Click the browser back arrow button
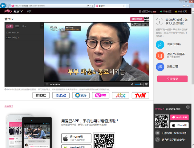This screenshot has width=194, height=148. [x=3, y=6]
